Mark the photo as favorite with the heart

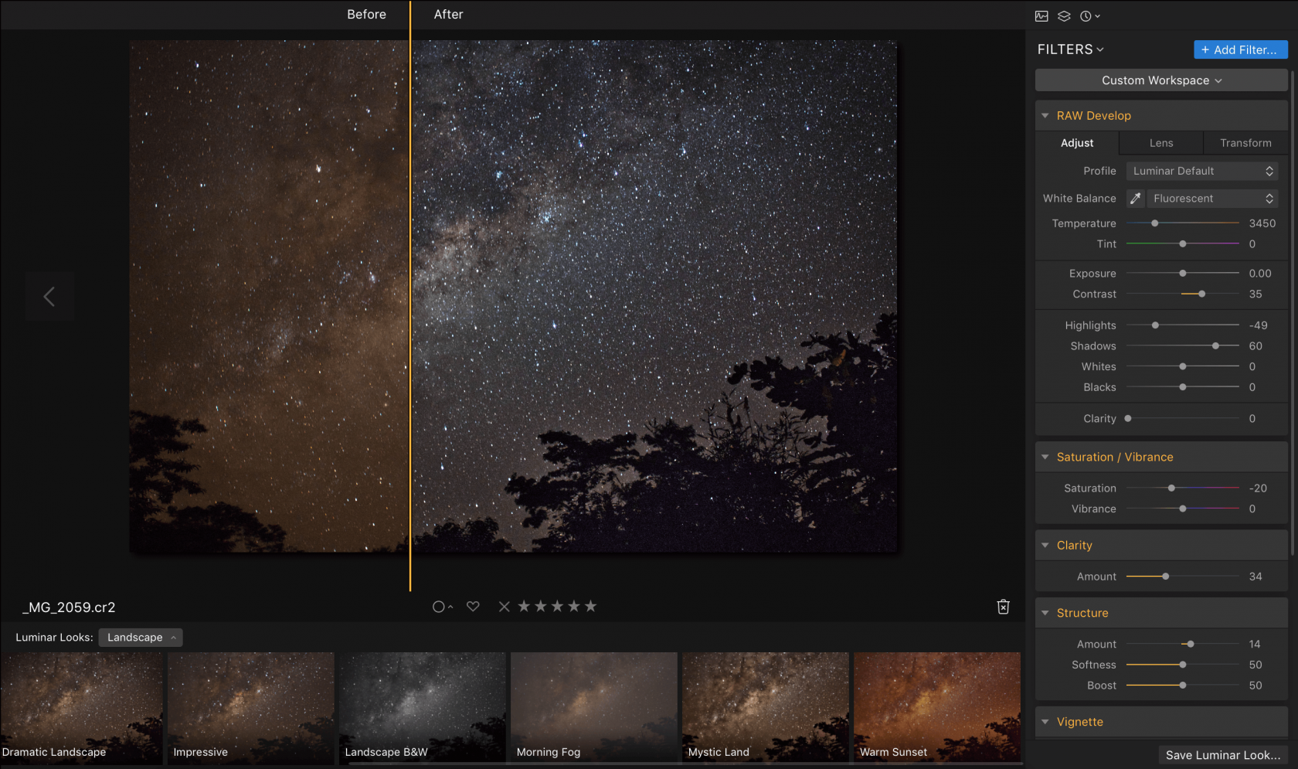[x=473, y=606]
